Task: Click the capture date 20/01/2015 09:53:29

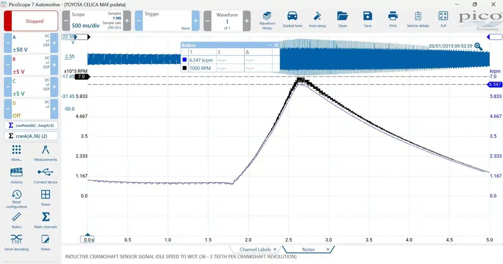Action: 451,46
